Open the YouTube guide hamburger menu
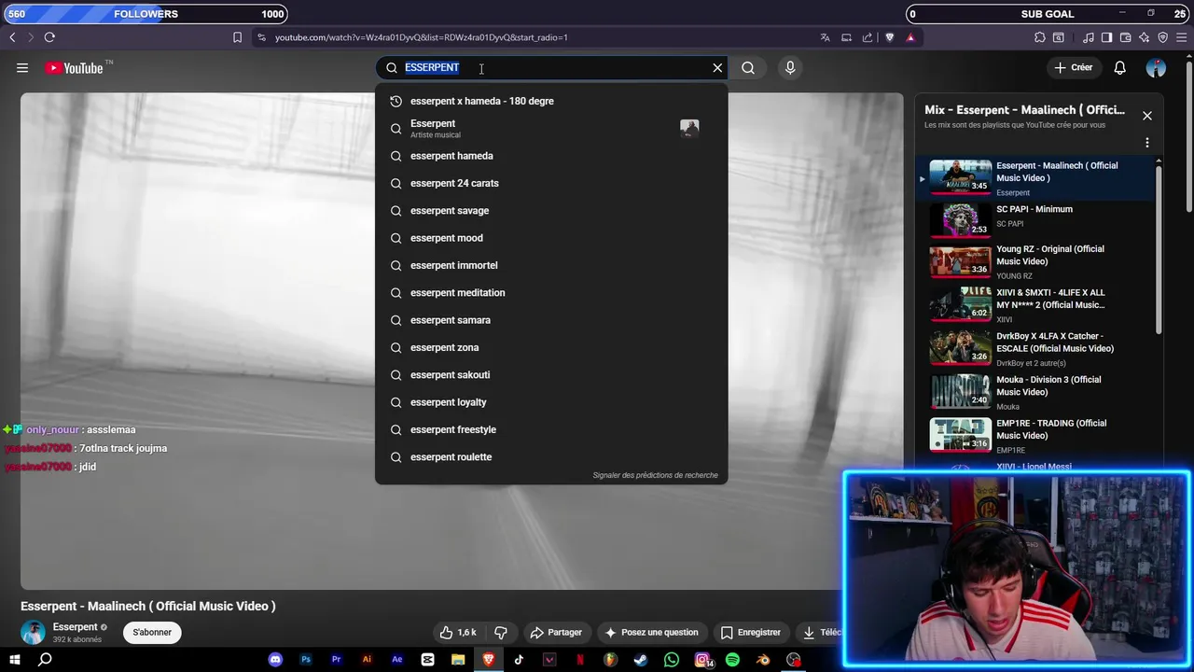 pos(22,68)
